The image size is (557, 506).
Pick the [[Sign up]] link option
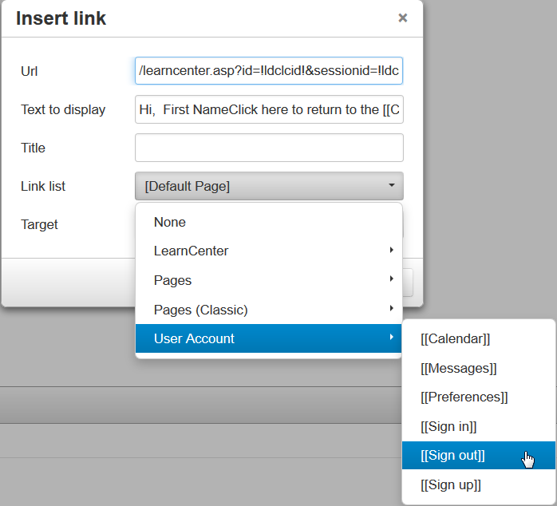451,484
